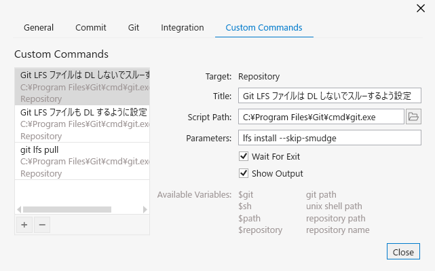Close the dialog with the X icon

tap(421, 8)
